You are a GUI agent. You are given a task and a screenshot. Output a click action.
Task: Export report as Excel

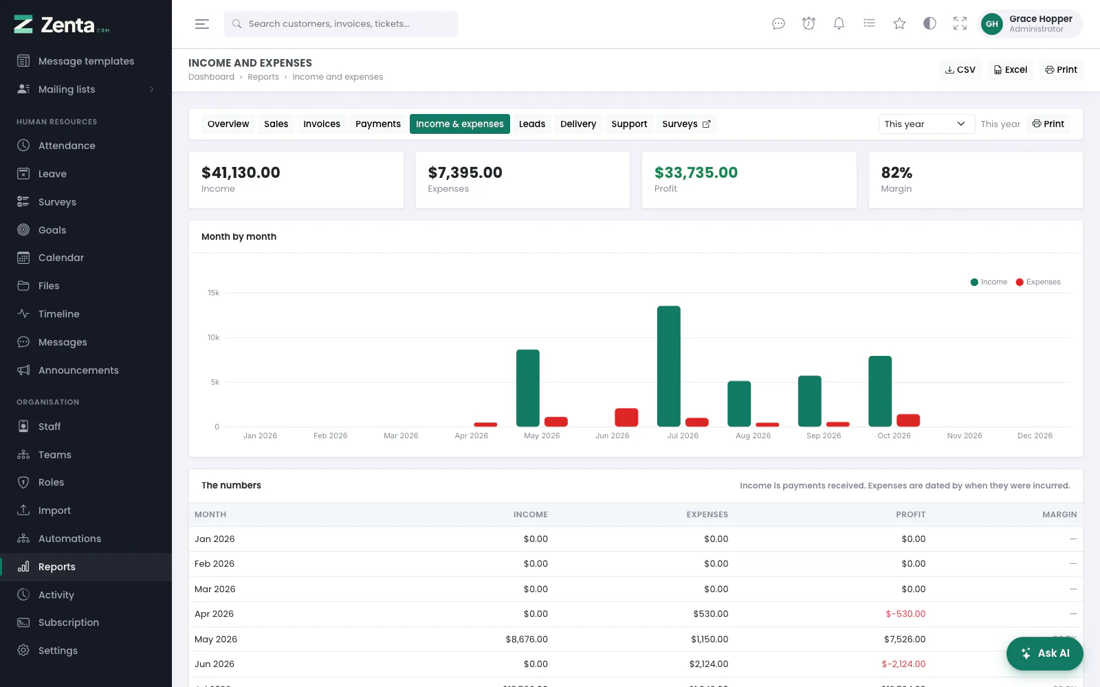point(1011,69)
